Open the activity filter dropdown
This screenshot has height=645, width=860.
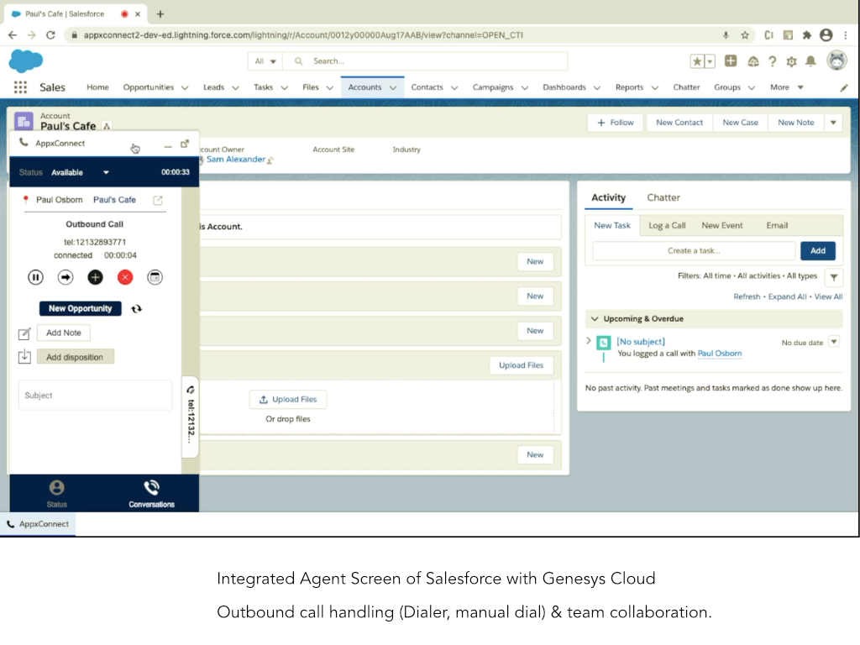point(833,276)
